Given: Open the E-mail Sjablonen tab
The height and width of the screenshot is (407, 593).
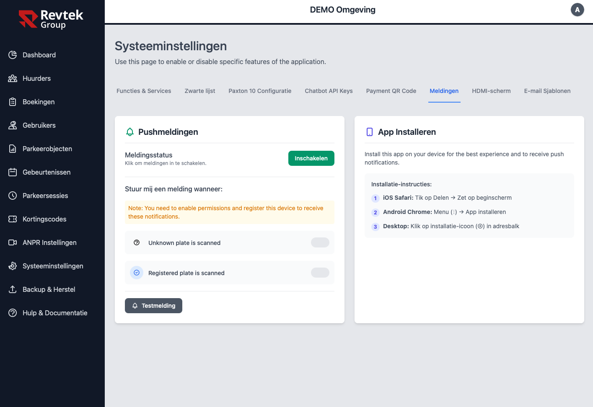Looking at the screenshot, I should (x=547, y=91).
